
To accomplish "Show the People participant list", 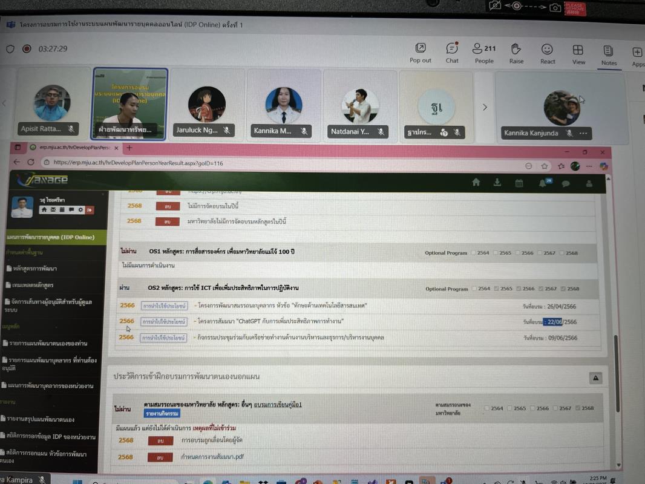I will 484,53.
